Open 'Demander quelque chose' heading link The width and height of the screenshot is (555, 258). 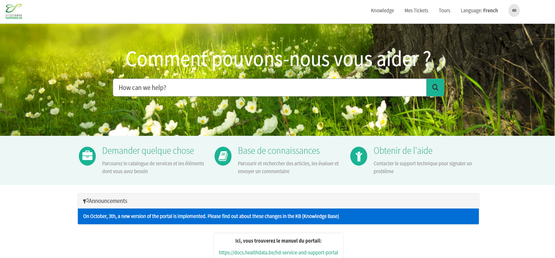148,151
